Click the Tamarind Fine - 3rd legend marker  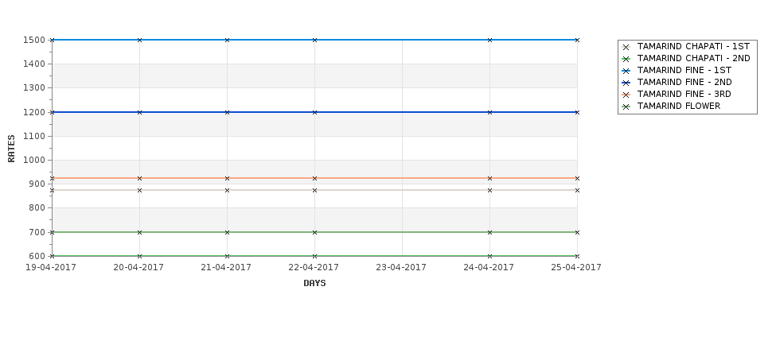[x=626, y=95]
